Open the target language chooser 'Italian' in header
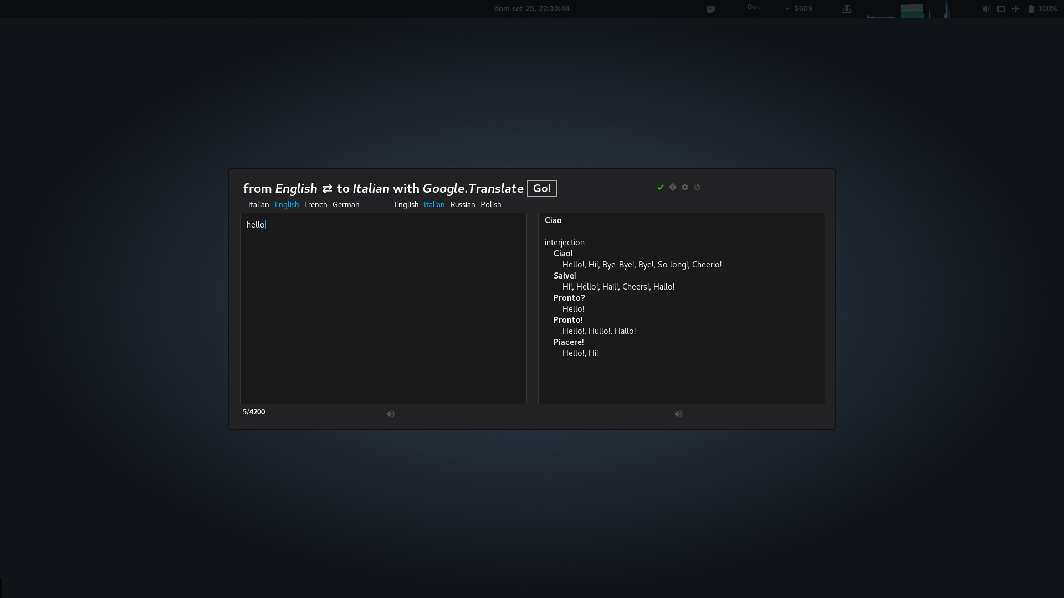Screen dimensions: 1064x598 pyautogui.click(x=371, y=188)
